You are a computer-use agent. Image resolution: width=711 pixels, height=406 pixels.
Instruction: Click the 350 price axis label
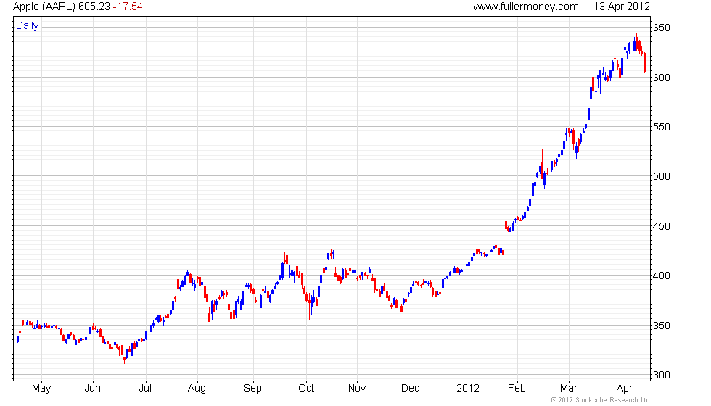coord(661,326)
